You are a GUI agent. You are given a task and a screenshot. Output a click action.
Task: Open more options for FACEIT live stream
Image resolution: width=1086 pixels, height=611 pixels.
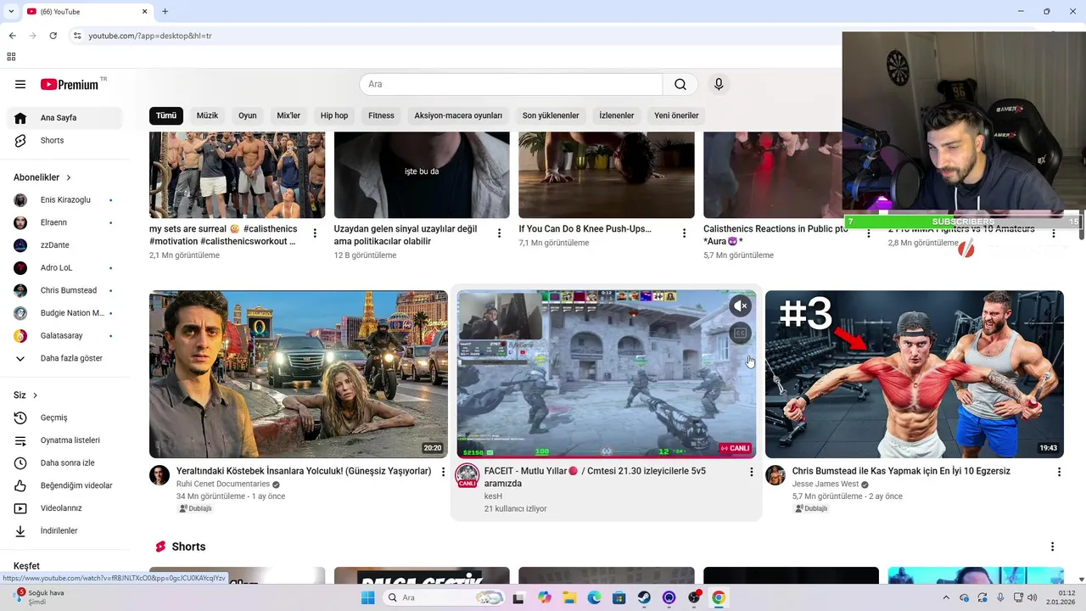click(751, 472)
